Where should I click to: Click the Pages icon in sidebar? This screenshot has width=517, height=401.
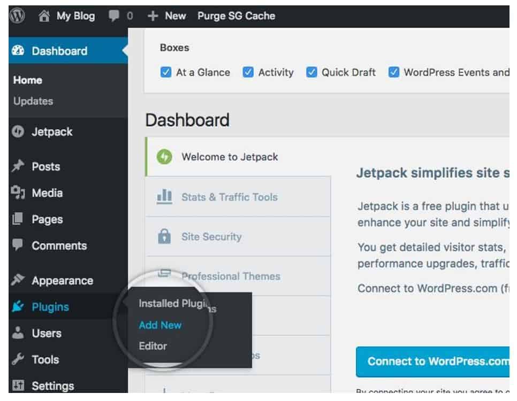tap(18, 219)
